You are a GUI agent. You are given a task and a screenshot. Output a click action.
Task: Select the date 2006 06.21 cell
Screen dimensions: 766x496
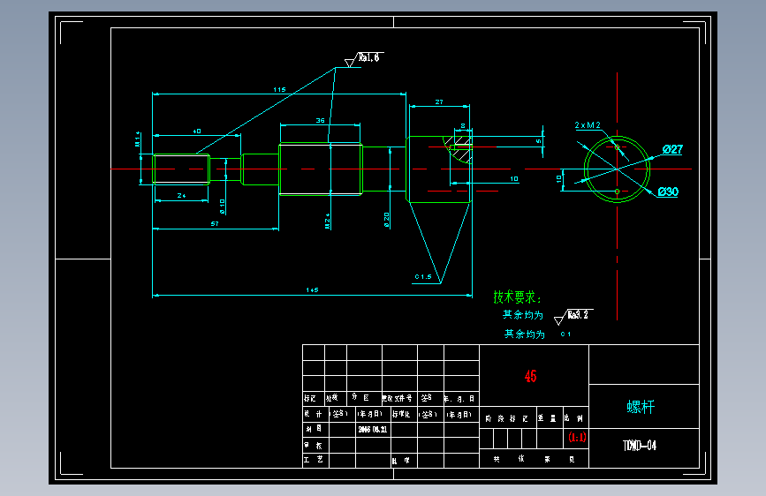tap(373, 430)
